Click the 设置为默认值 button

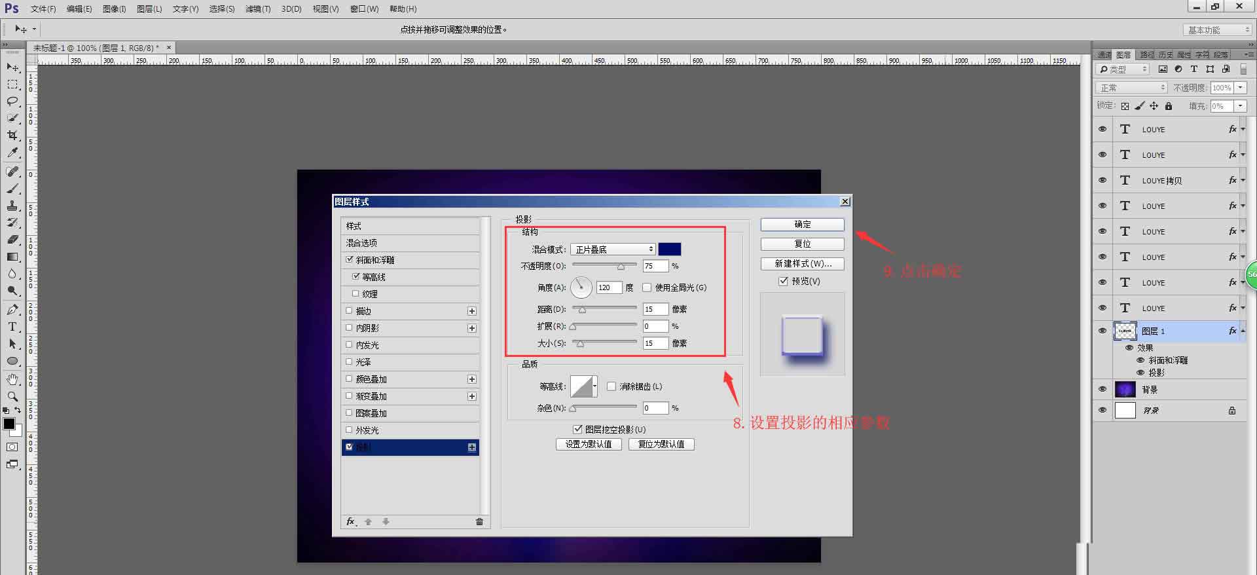click(x=589, y=444)
